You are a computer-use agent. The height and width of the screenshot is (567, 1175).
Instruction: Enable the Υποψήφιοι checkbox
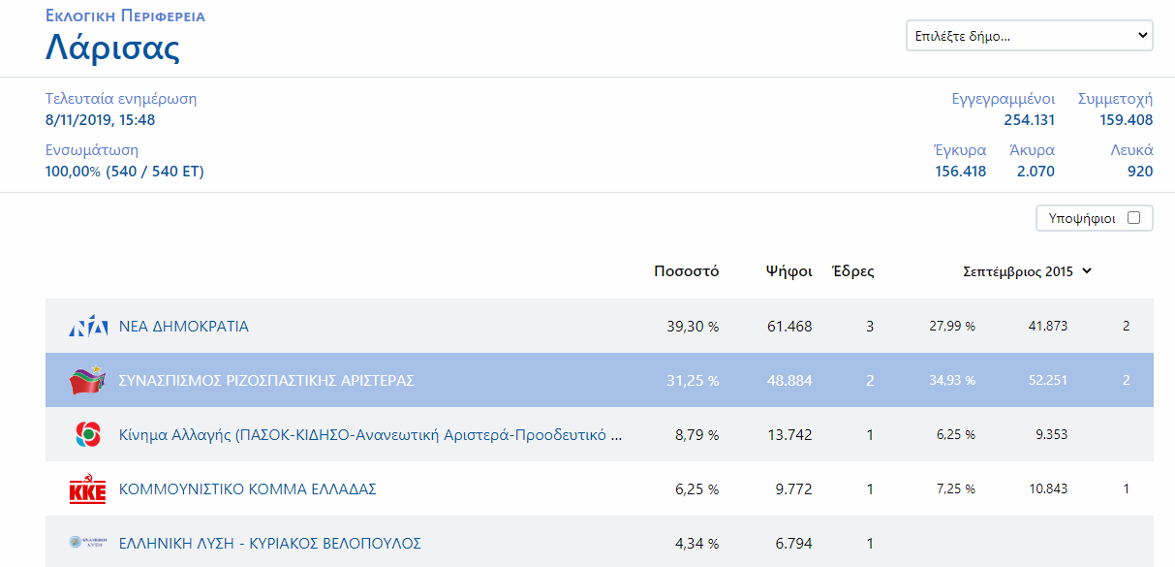click(1133, 218)
